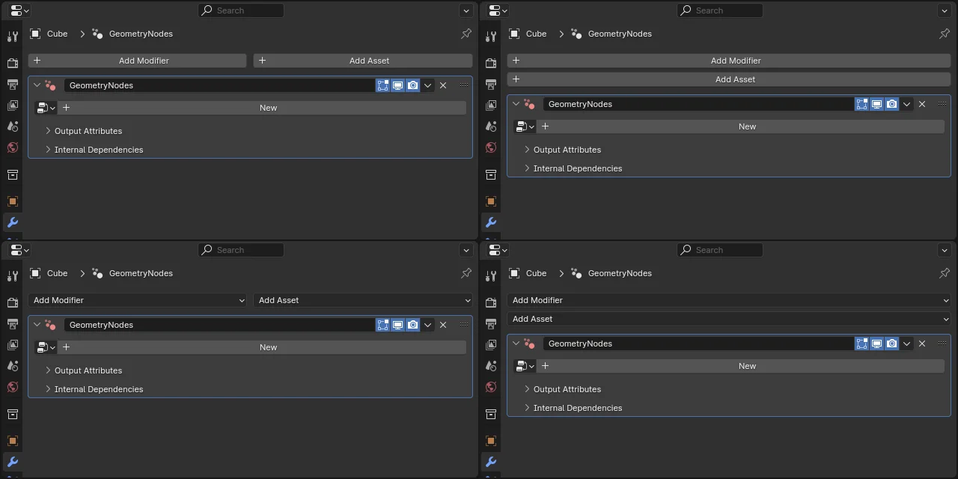This screenshot has width=958, height=479.
Task: Select the Scene properties tab
Action: 12,126
